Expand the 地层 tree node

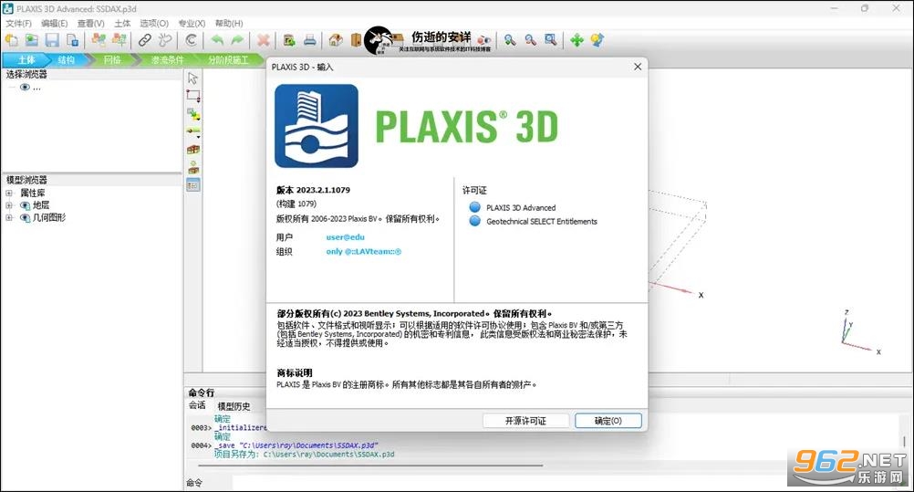point(9,205)
